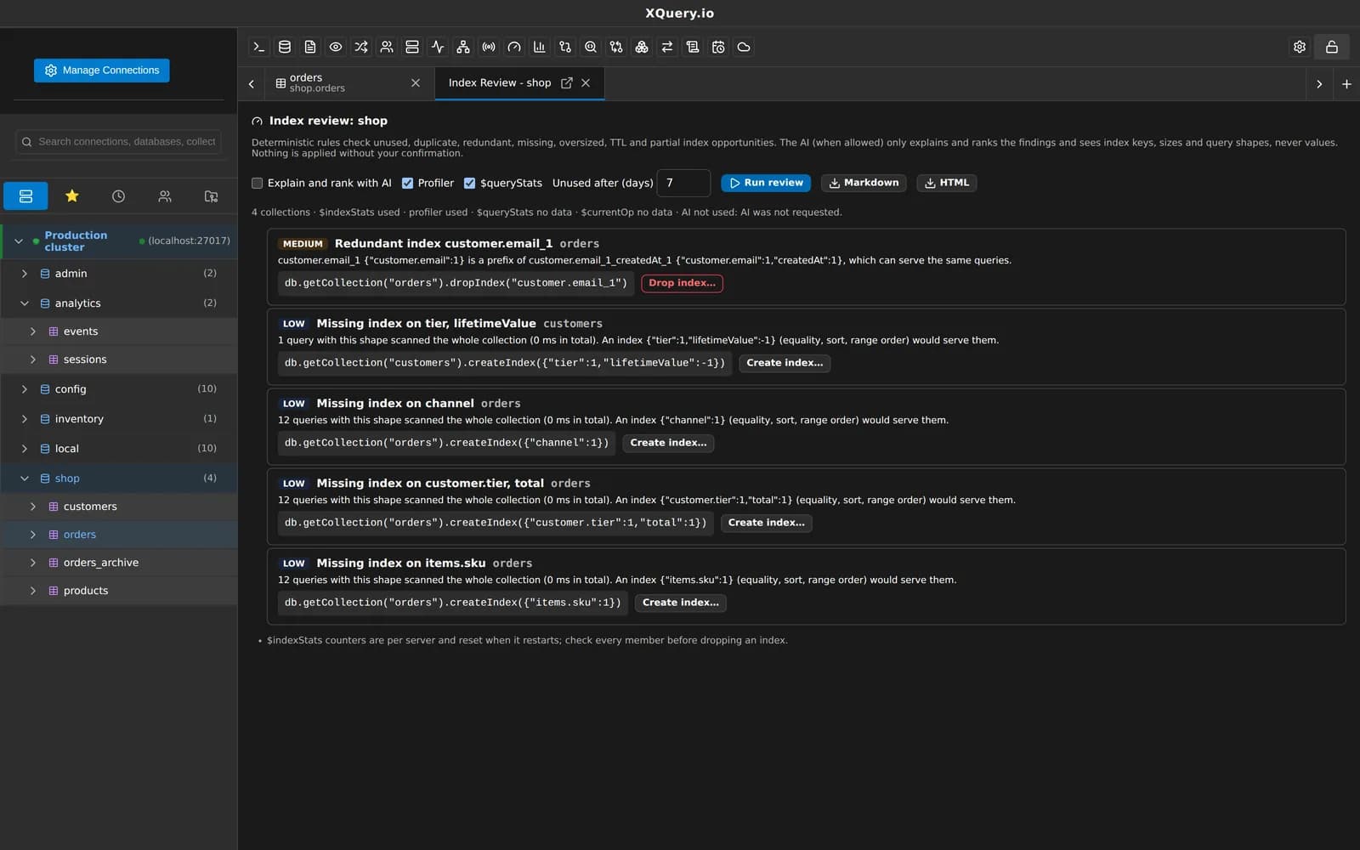This screenshot has height=850, width=1360.
Task: Collapse the analytics database
Action: tap(25, 303)
